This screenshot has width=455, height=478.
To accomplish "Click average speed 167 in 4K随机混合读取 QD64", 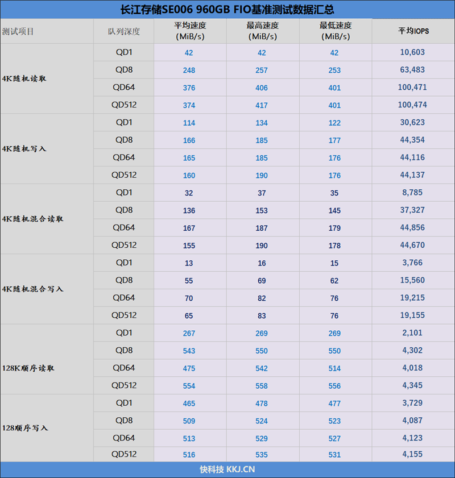I will pyautogui.click(x=189, y=228).
